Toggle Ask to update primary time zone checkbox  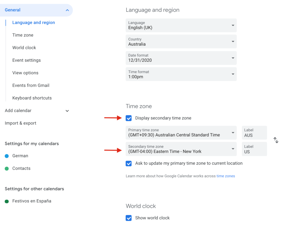[x=129, y=164]
